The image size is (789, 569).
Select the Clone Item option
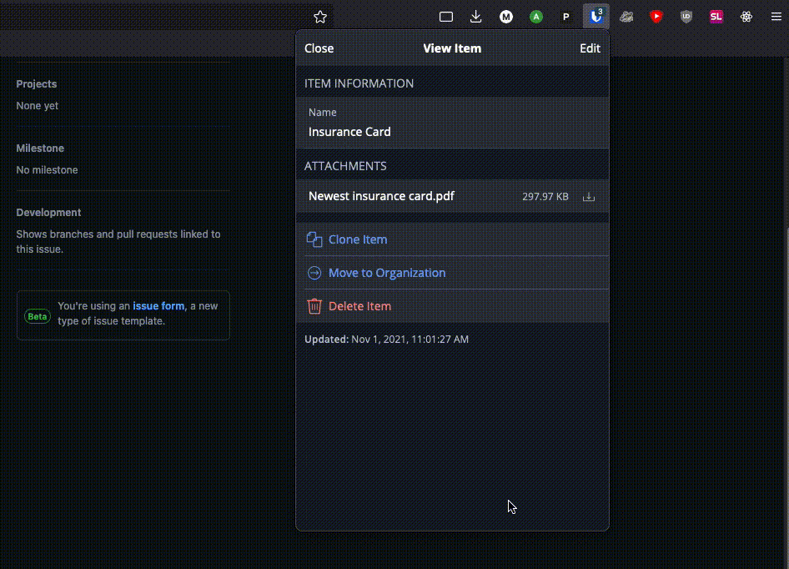358,239
